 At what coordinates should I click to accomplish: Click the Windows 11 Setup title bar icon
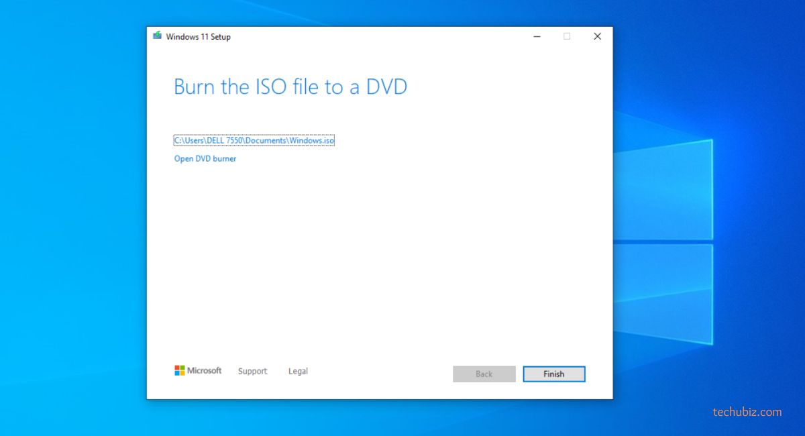coord(158,36)
